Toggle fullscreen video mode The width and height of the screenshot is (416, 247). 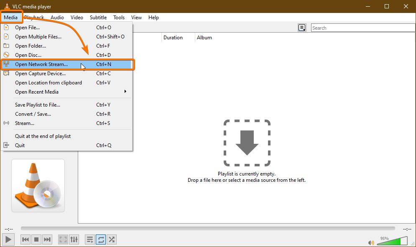click(63, 239)
